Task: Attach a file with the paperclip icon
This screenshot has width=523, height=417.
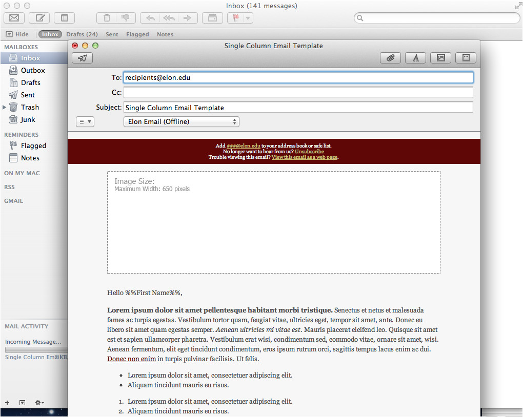Action: (390, 58)
